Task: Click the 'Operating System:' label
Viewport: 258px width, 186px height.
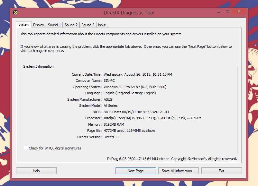Action: coord(87,87)
